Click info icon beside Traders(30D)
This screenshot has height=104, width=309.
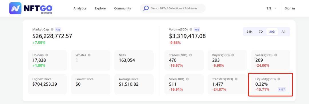tap(190, 55)
